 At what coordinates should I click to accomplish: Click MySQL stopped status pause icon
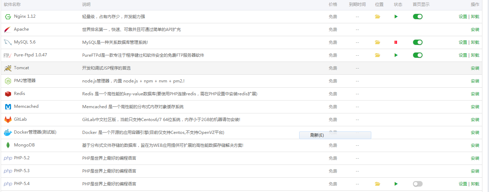(x=396, y=42)
